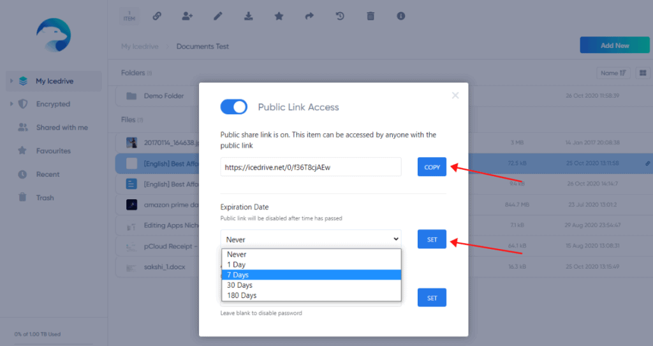Click SET next to the password field
This screenshot has width=653, height=346.
(x=432, y=297)
